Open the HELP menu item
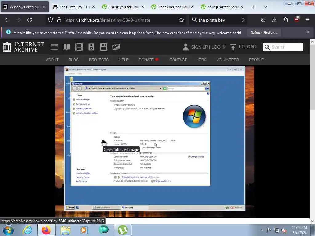Screen dimensions: 315x236 [124, 60]
